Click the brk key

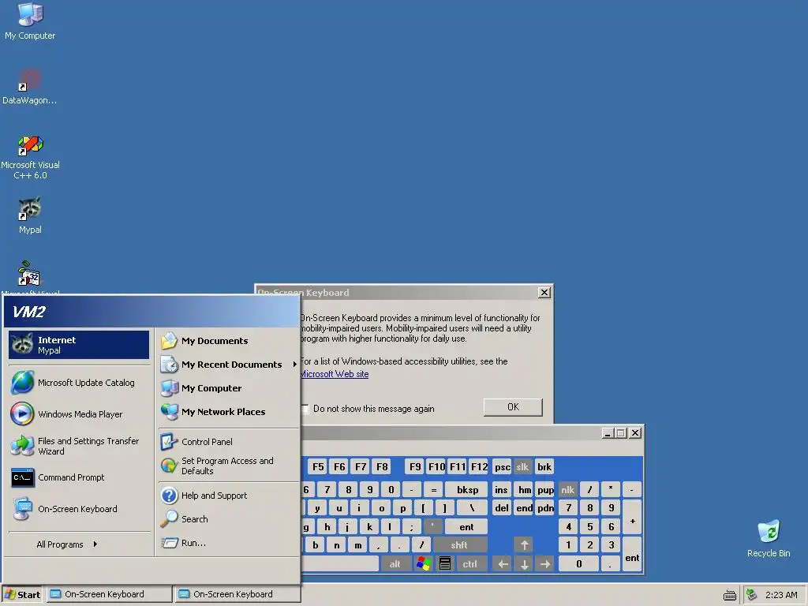(544, 467)
